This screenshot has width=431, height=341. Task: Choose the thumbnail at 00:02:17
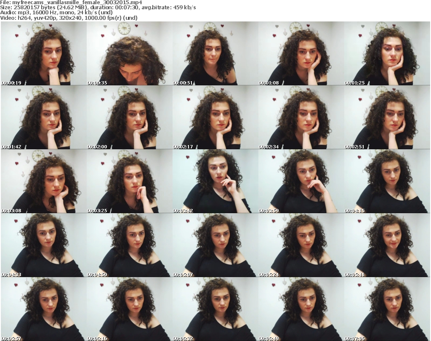(x=215, y=117)
